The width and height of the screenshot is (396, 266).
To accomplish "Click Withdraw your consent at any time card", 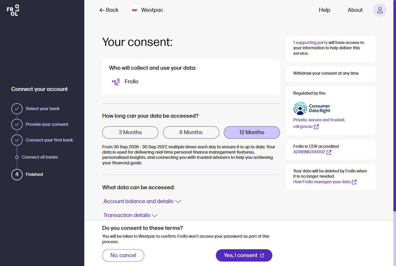I will (x=331, y=74).
